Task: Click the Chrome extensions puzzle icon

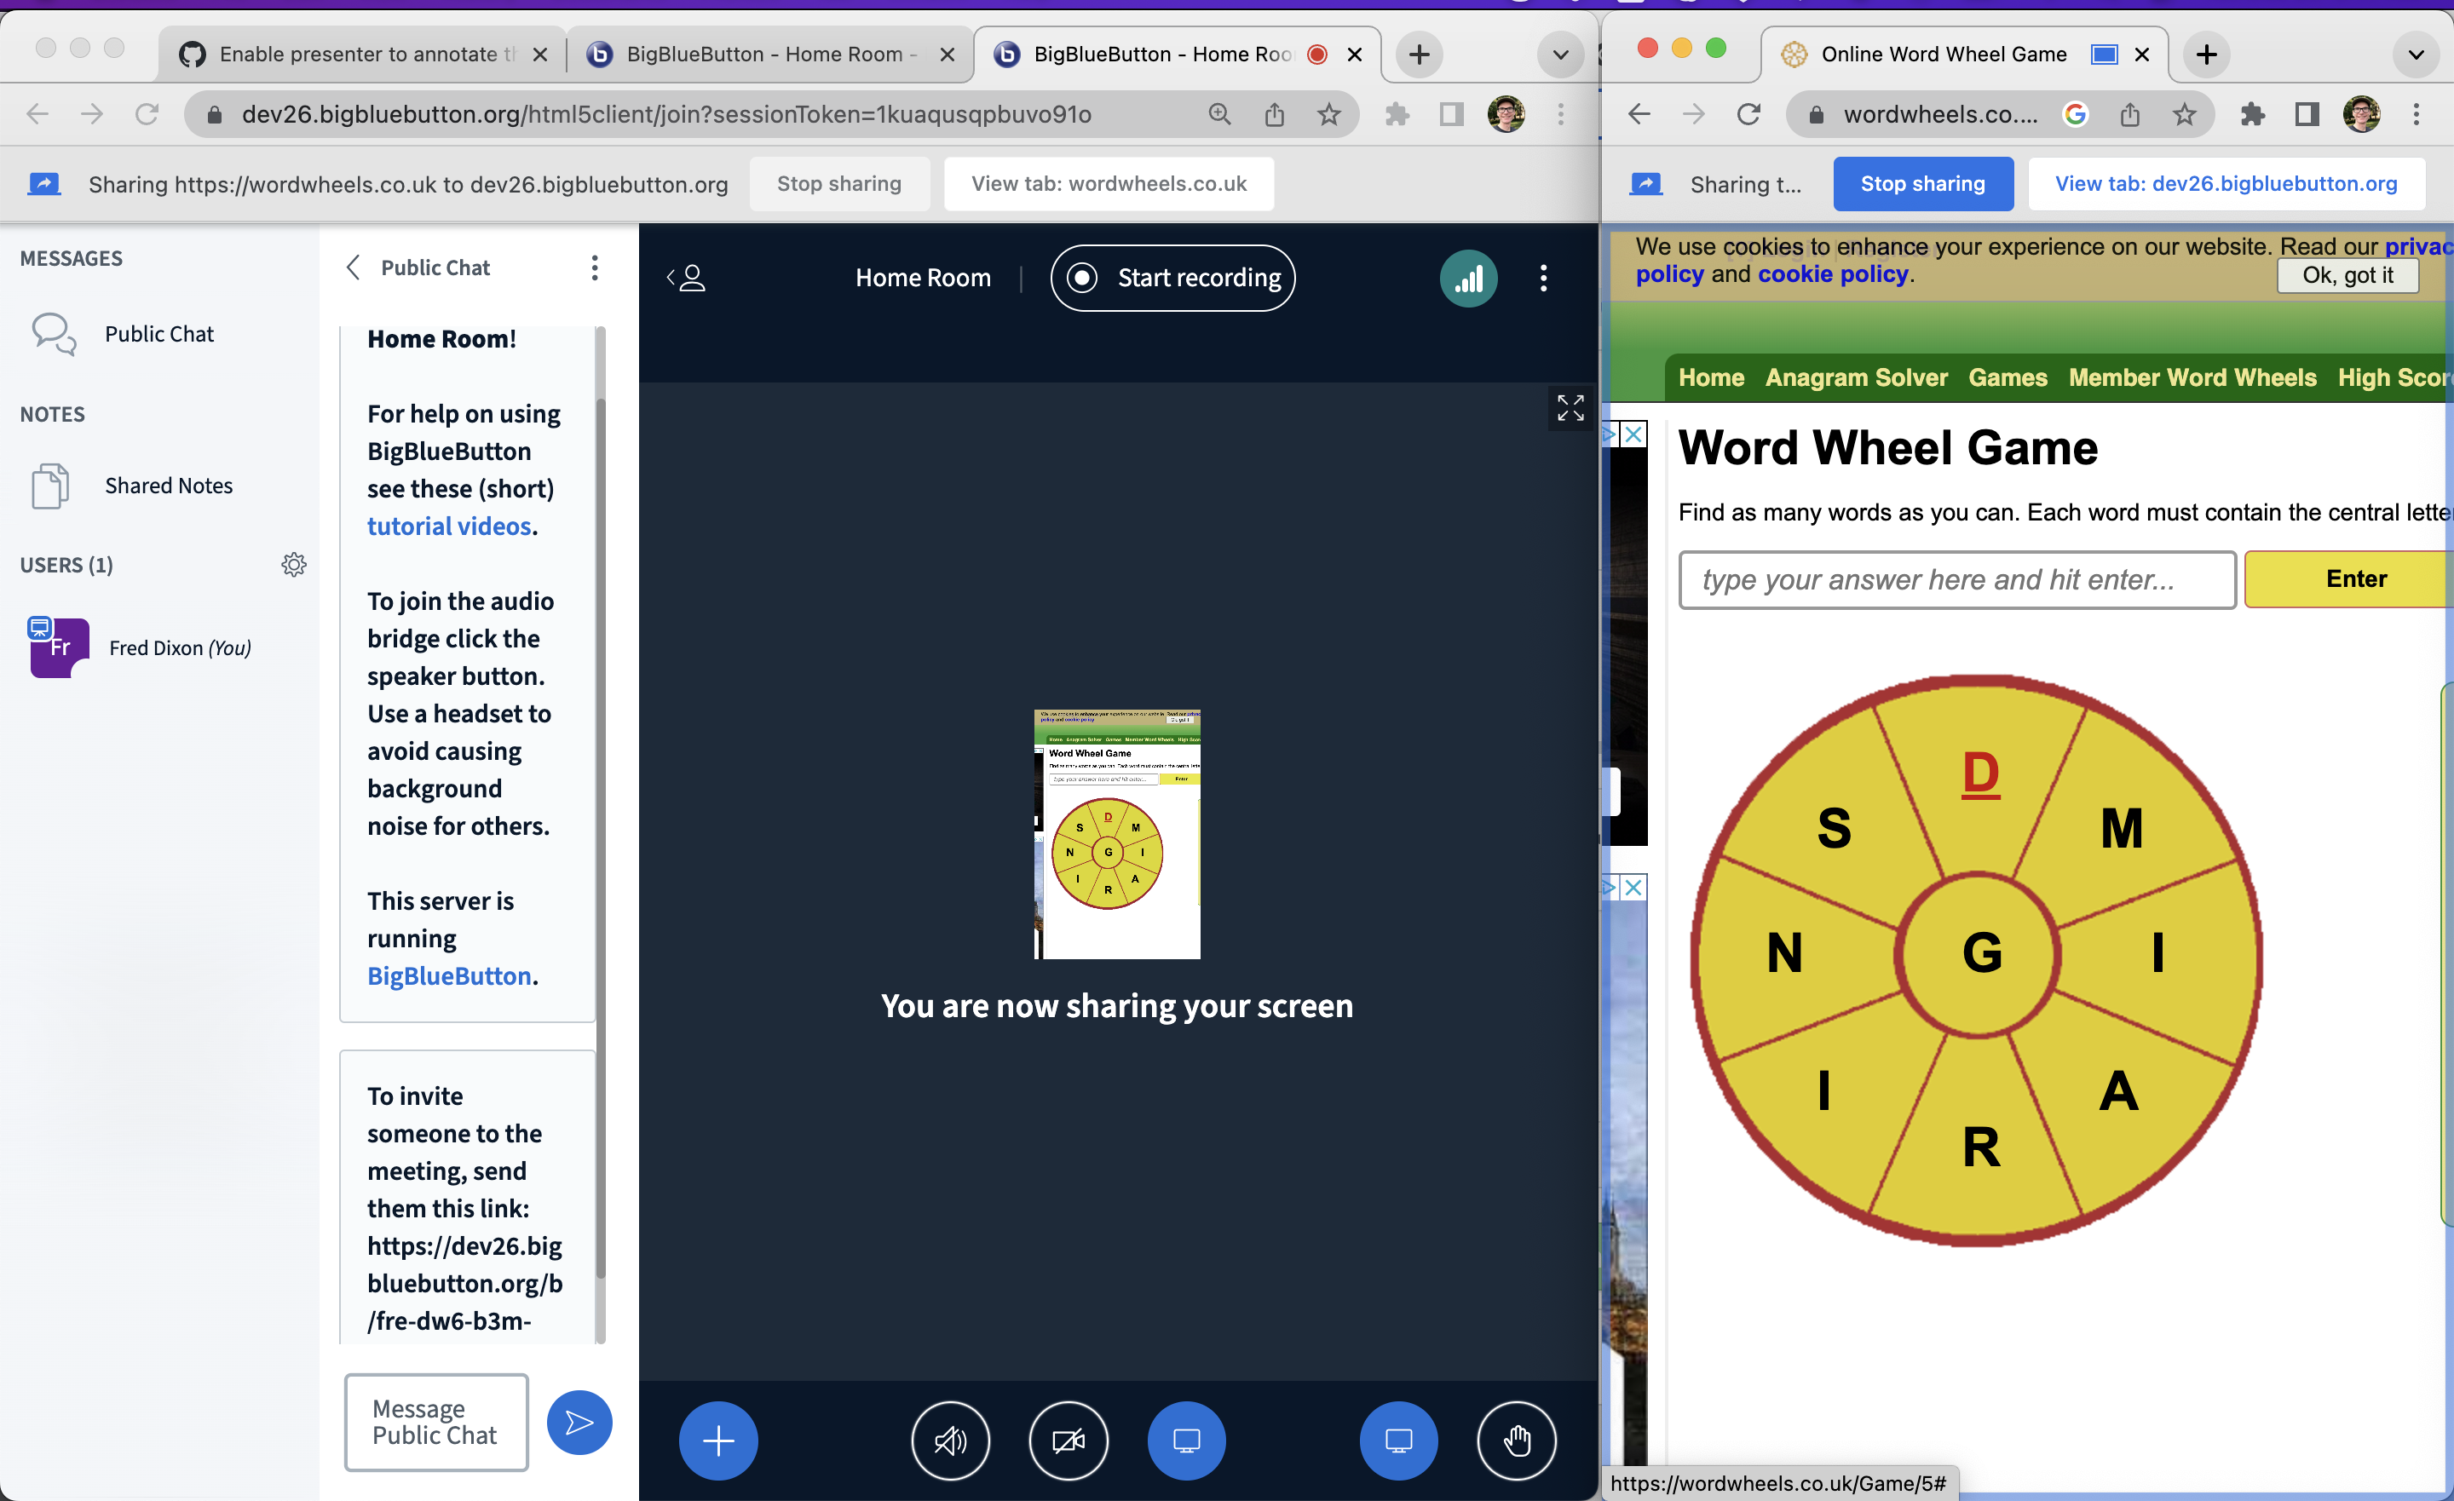Action: click(x=1397, y=113)
